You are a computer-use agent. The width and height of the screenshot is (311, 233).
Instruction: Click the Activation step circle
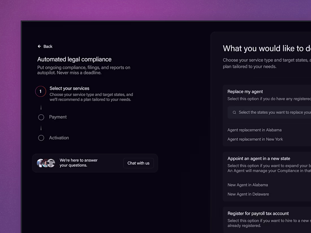(x=41, y=138)
